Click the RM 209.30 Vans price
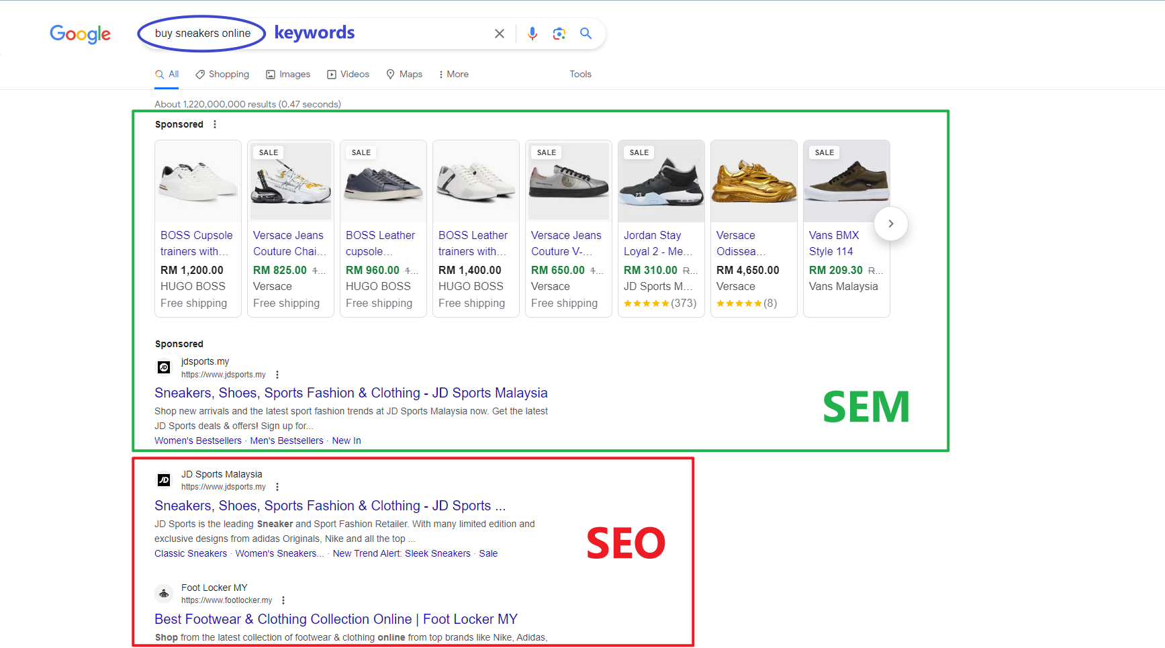This screenshot has height=648, width=1165. click(x=836, y=270)
